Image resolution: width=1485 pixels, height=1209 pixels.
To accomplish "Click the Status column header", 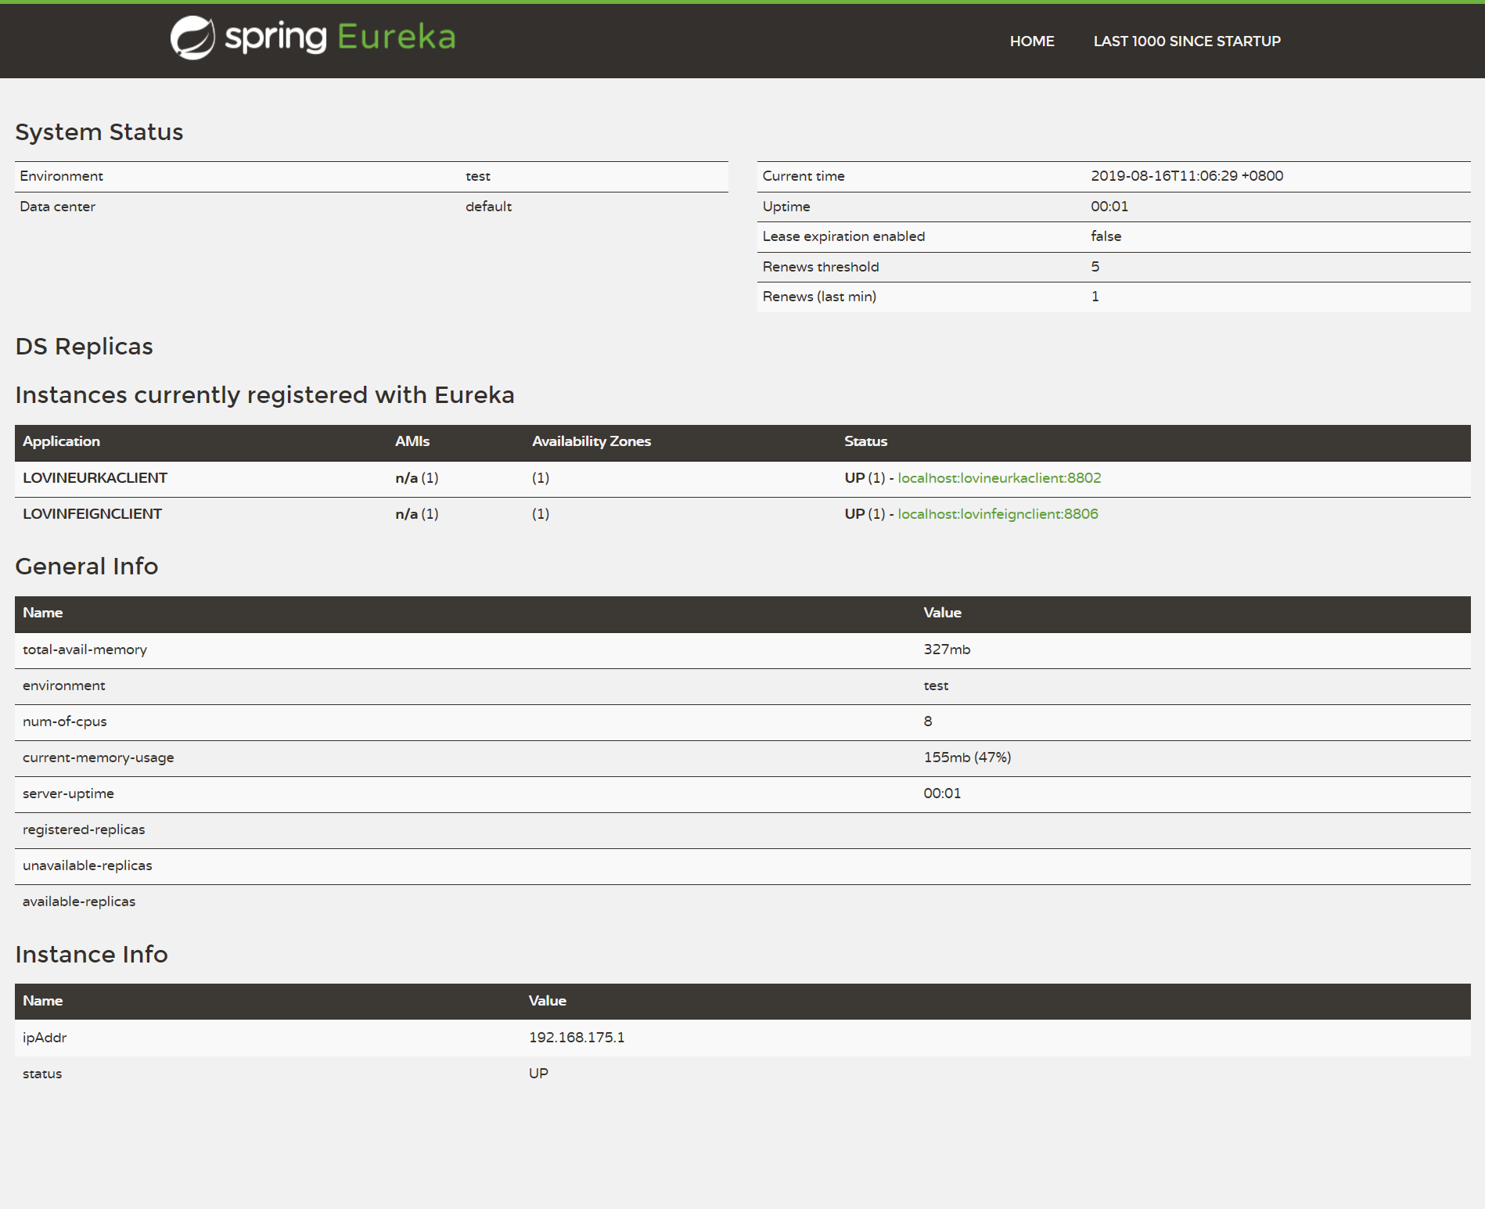I will pos(865,441).
